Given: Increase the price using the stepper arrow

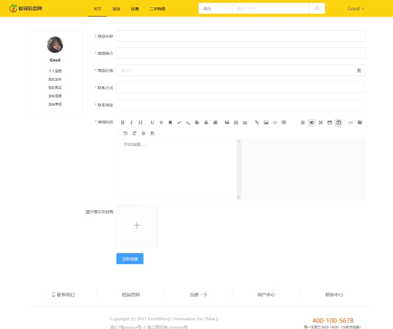Looking at the screenshot, I should (x=358, y=69).
